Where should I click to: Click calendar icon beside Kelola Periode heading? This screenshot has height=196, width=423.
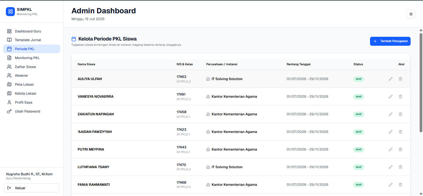click(x=74, y=39)
